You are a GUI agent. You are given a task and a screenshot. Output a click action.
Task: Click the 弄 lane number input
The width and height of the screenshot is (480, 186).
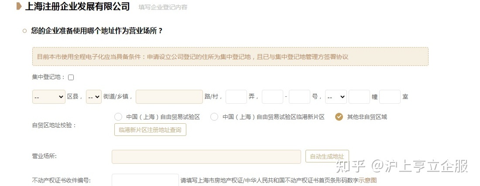pyautogui.click(x=236, y=97)
